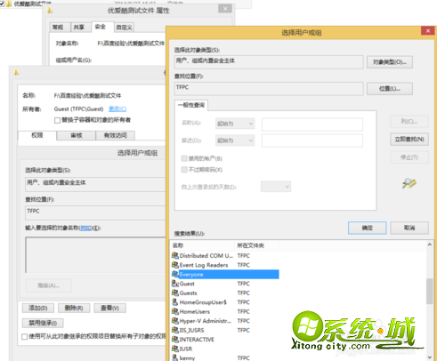Click the folder icon in the 属性 window title bar
Screen dimensions: 437x361
50,11
